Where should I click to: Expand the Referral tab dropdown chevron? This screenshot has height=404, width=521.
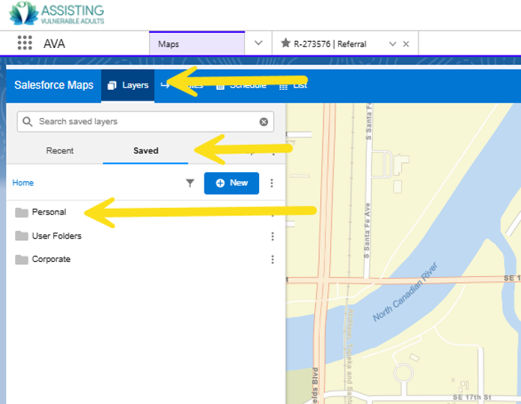[392, 44]
